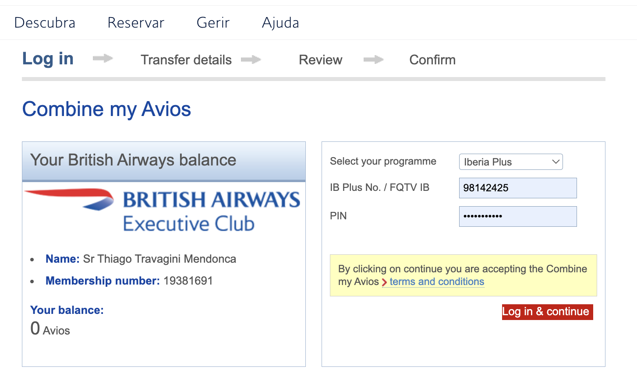
Task: Go to the Log in step
Action: click(48, 59)
